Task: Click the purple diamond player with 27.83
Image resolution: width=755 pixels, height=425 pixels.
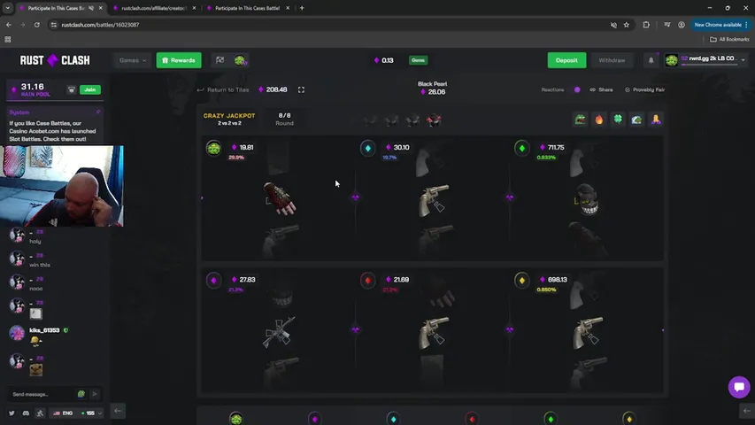Action: 214,280
